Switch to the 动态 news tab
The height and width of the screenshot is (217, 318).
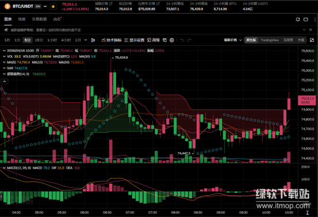point(57,19)
